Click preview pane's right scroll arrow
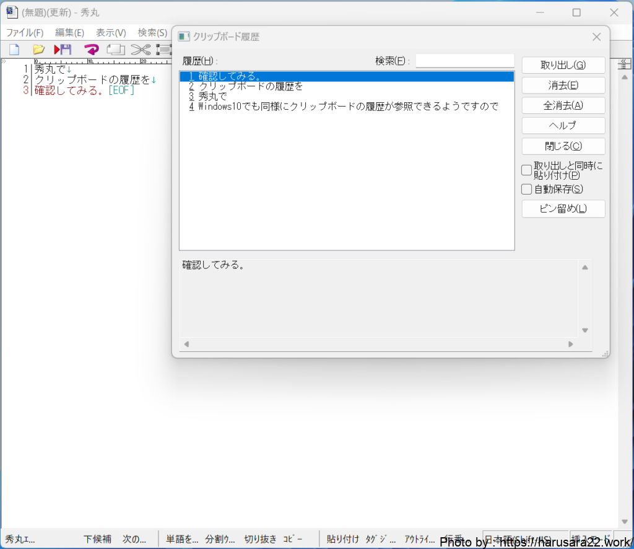The width and height of the screenshot is (634, 549). point(571,344)
